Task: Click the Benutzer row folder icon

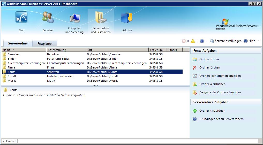Action: point(4,54)
